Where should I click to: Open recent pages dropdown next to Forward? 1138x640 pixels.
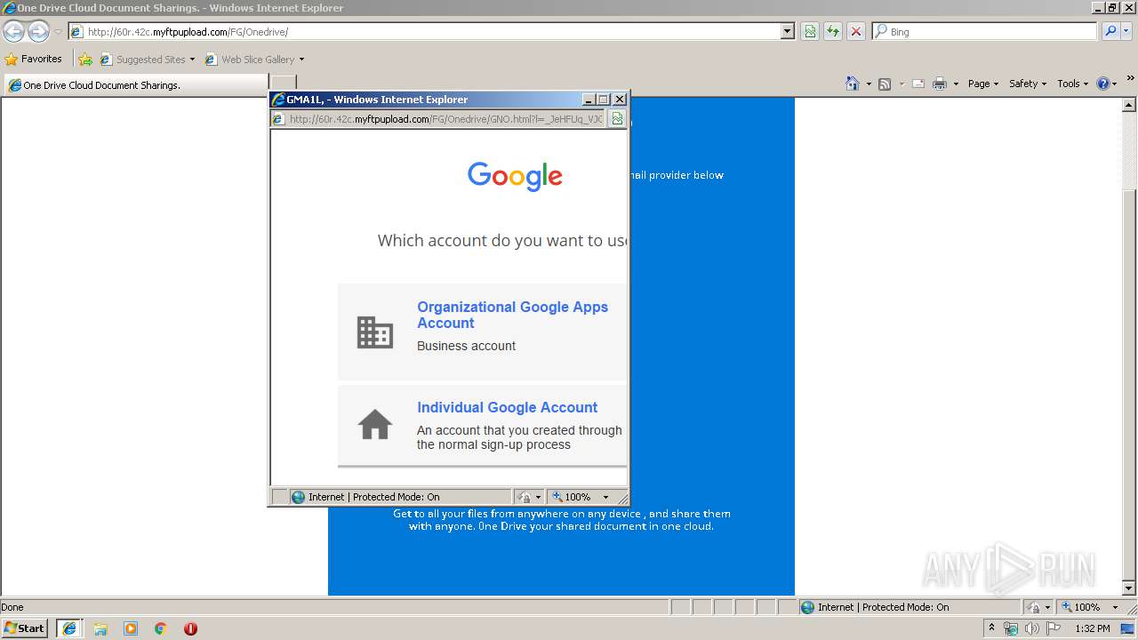click(x=58, y=32)
